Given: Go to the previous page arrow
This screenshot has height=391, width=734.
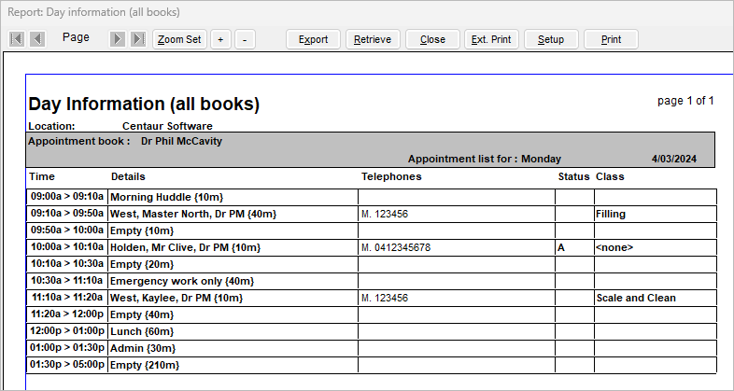Looking at the screenshot, I should (37, 39).
